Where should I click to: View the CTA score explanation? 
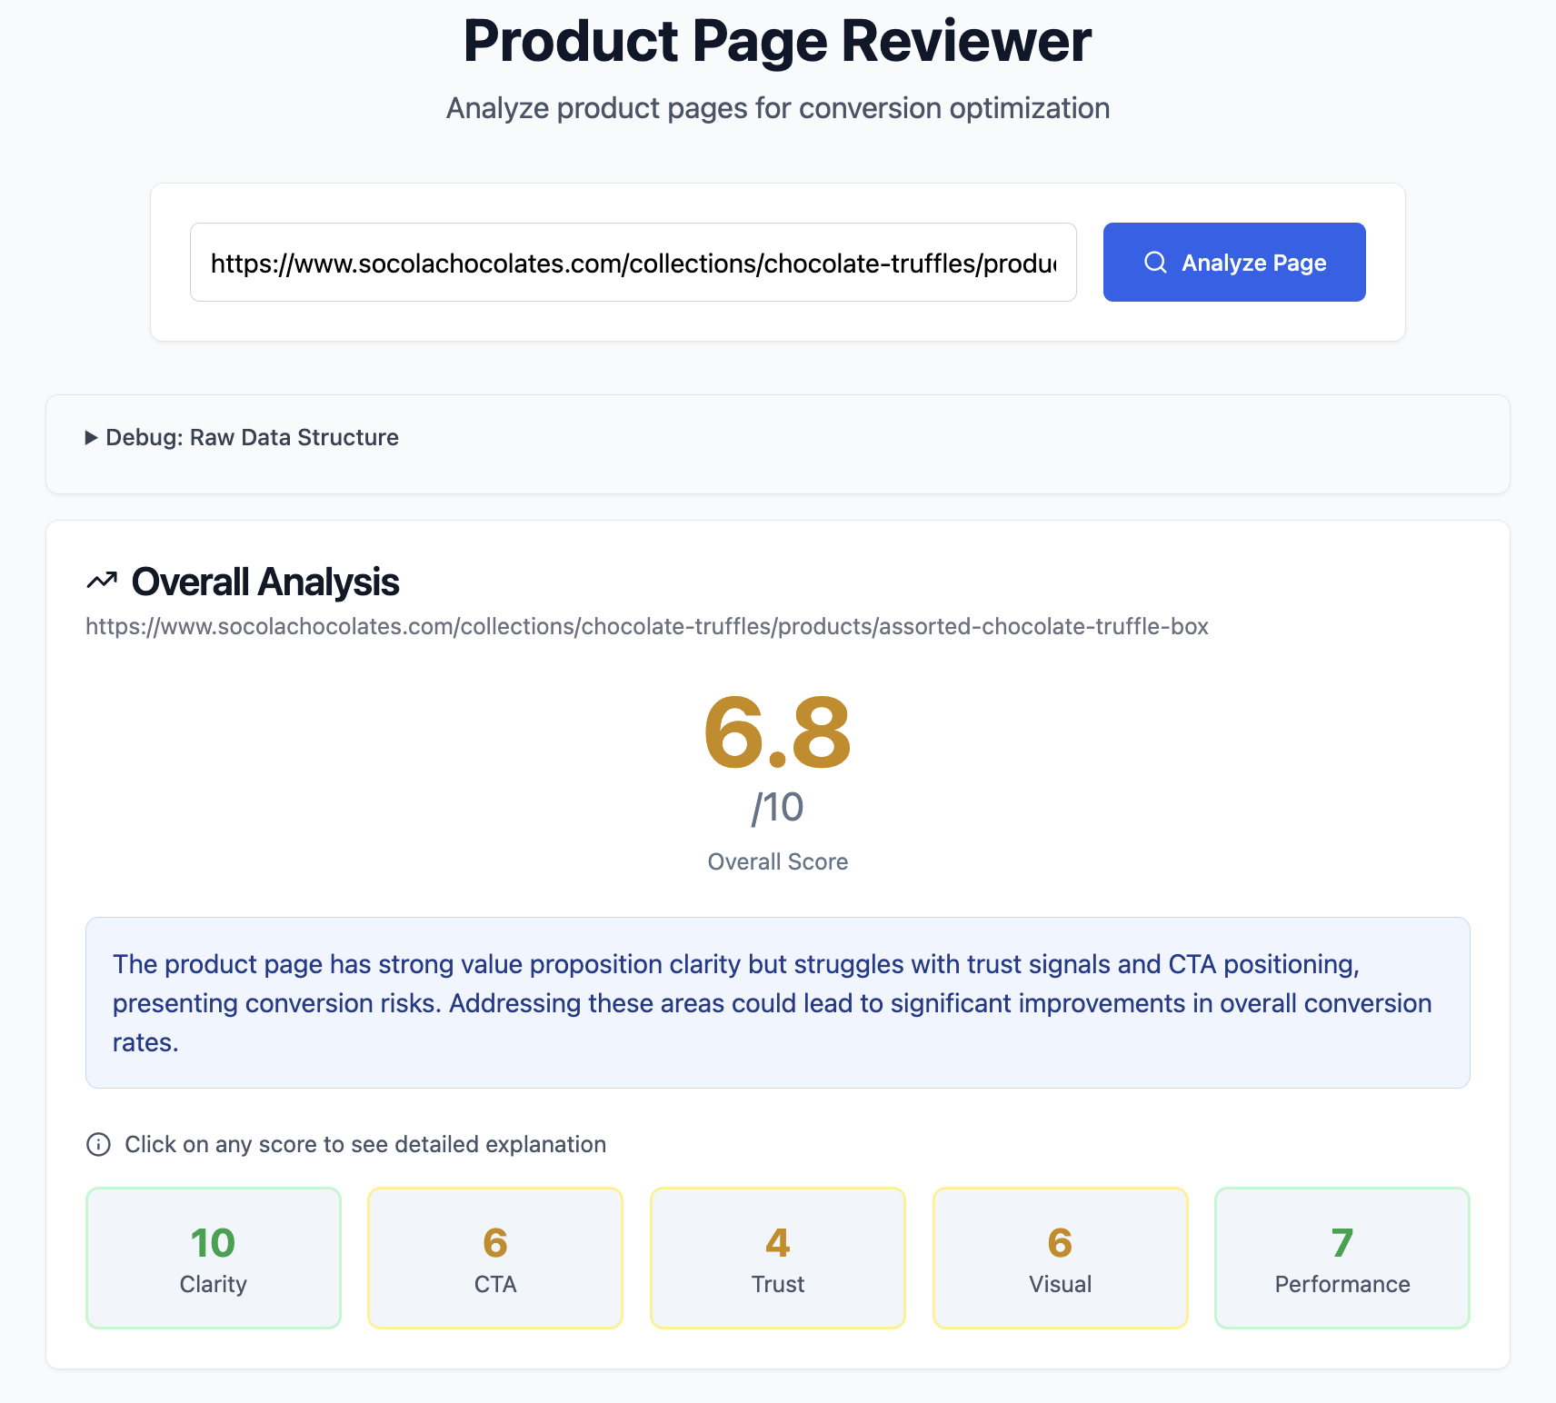click(494, 1259)
